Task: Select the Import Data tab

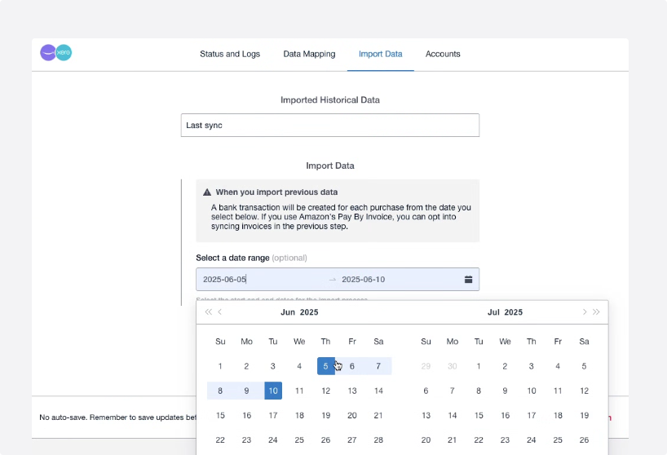Action: (380, 54)
